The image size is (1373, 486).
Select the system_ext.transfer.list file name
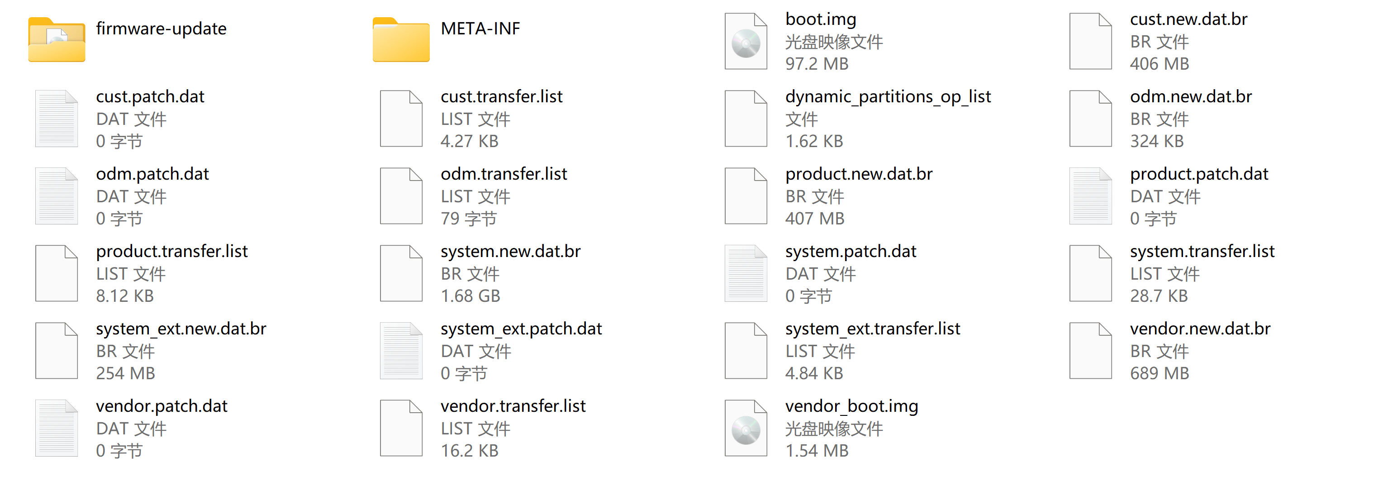click(872, 329)
